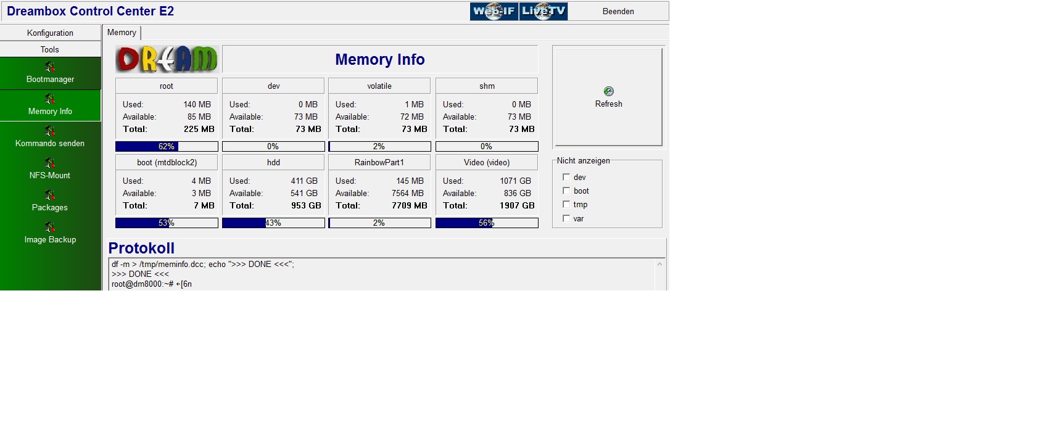Click the Beenden button
The height and width of the screenshot is (444, 1037).
click(618, 11)
